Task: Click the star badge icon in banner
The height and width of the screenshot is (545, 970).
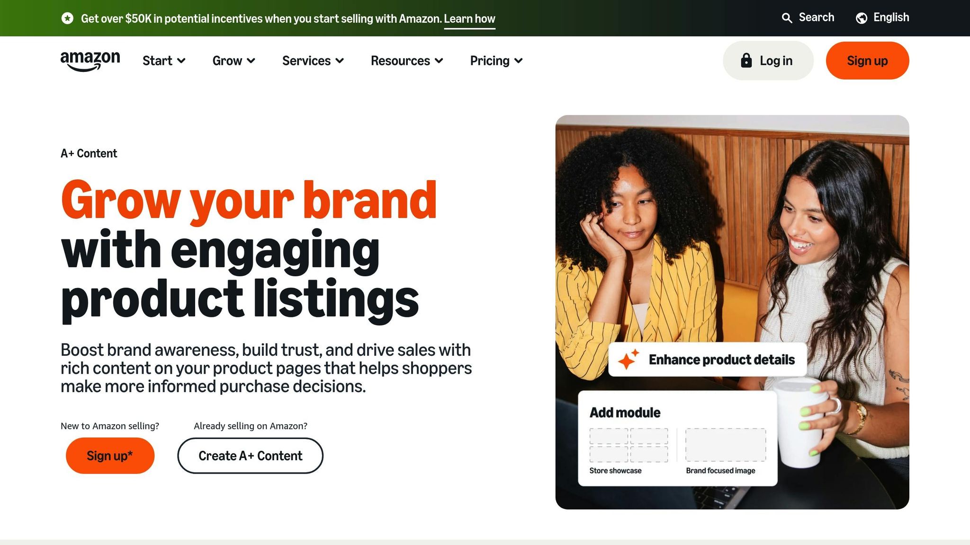Action: coord(67,18)
